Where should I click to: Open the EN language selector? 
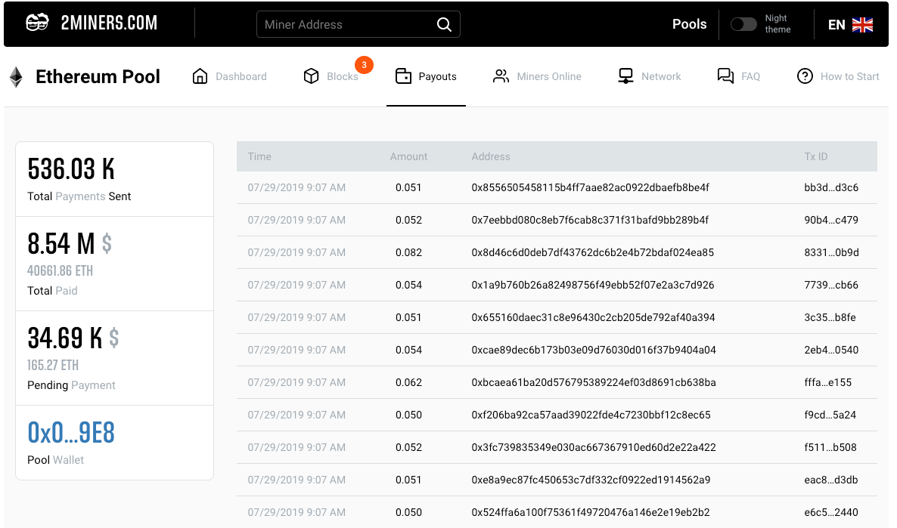pyautogui.click(x=850, y=25)
